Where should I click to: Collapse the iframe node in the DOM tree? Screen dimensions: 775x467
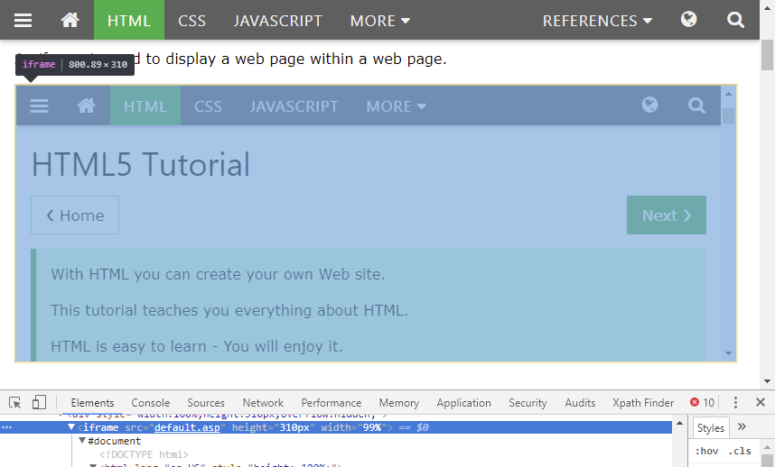71,427
